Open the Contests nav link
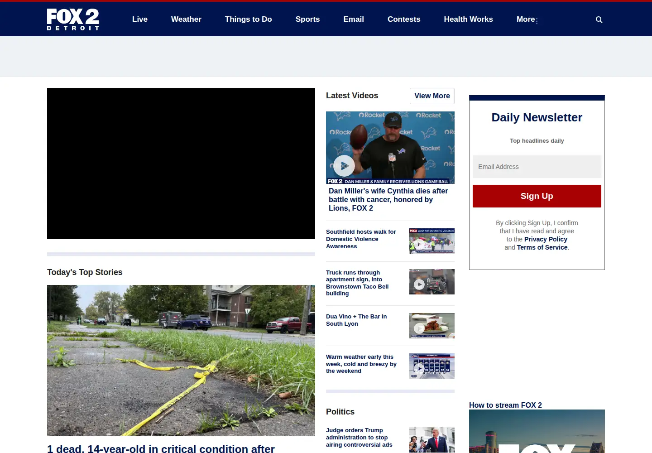 tap(404, 19)
